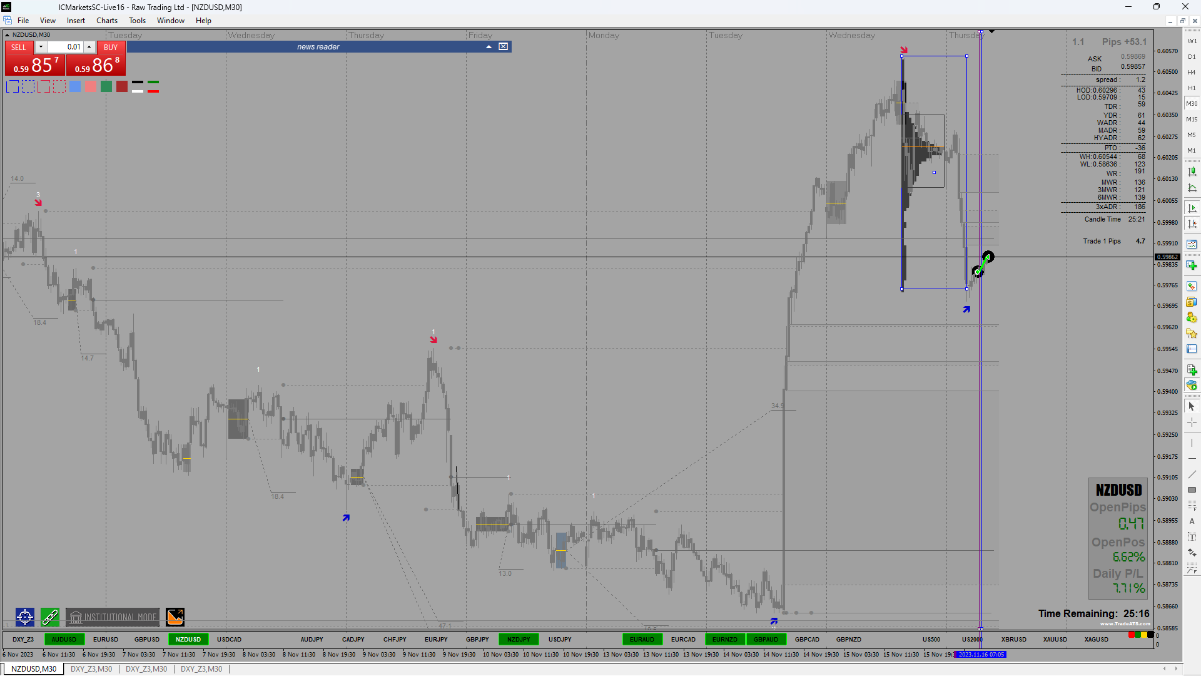Viewport: 1201px width, 676px height.
Task: Select the cursor arrow tool
Action: pyautogui.click(x=1192, y=407)
